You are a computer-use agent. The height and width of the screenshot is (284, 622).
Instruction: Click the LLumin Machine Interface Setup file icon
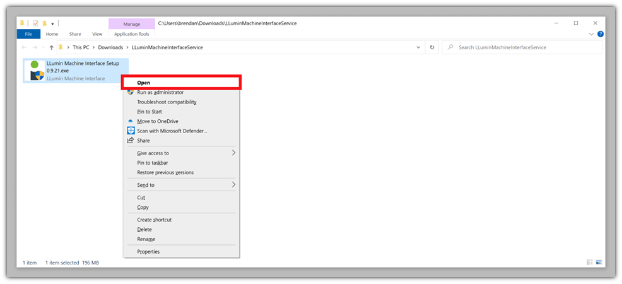click(x=35, y=71)
